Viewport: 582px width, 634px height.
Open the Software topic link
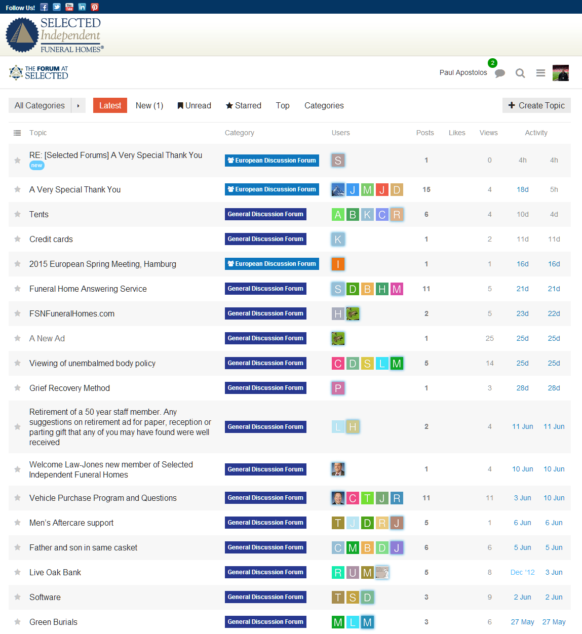pos(45,597)
